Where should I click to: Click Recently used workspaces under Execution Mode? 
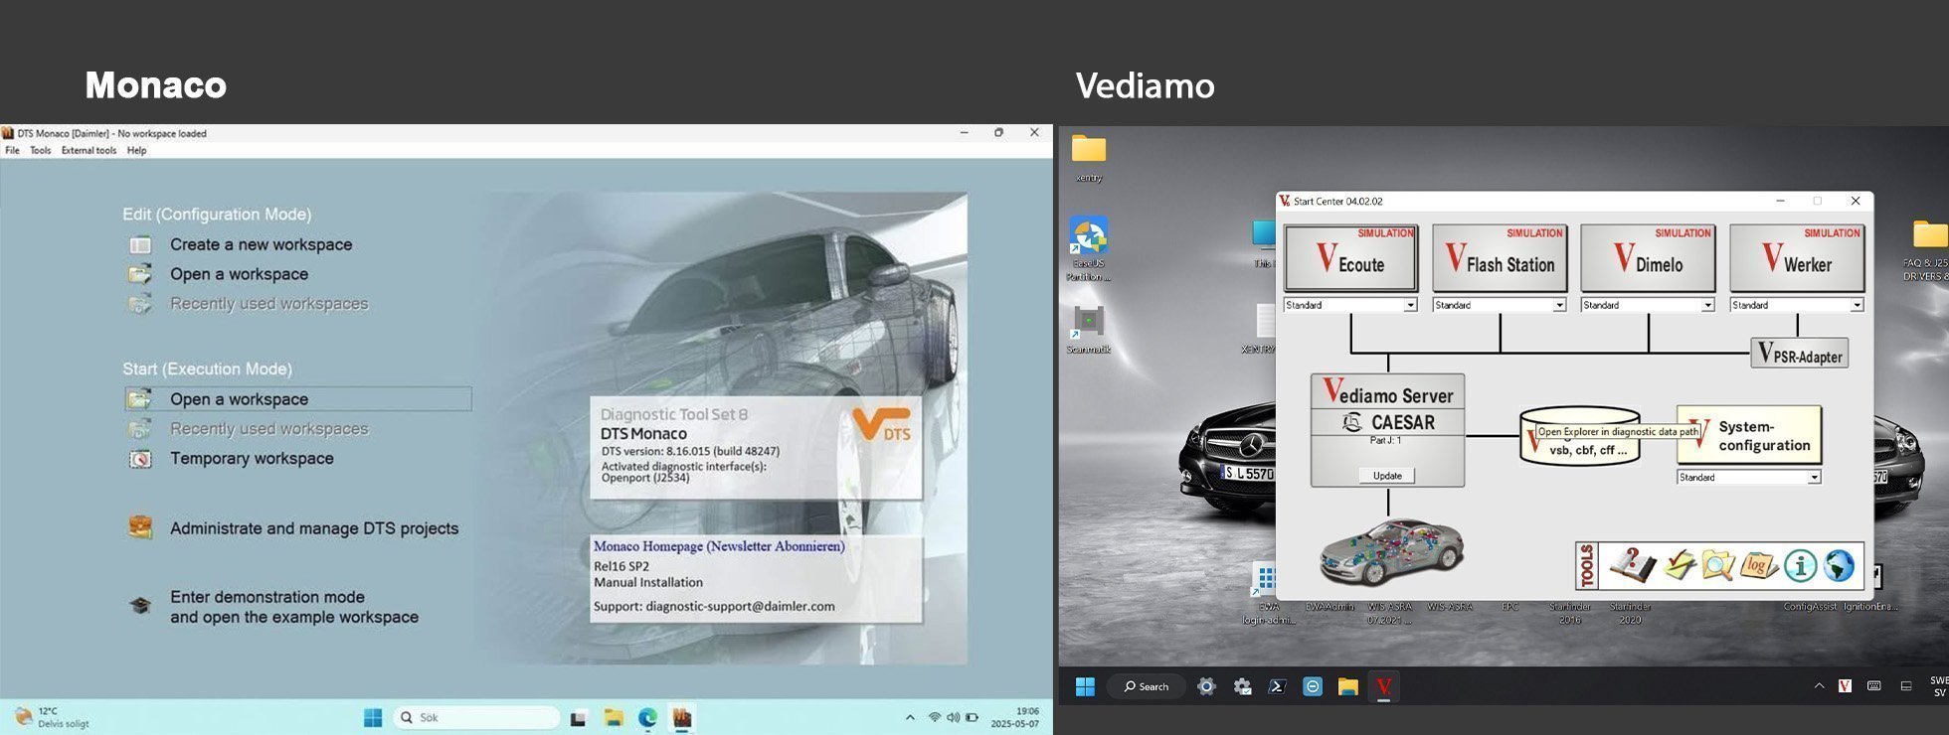(x=268, y=429)
